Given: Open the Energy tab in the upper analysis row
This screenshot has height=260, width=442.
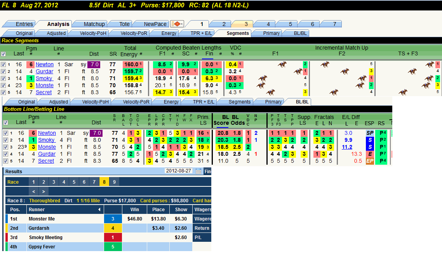Looking at the screenshot, I should tap(169, 33).
